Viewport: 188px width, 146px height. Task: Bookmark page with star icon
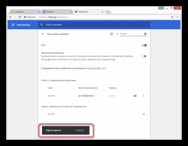[x=172, y=17]
